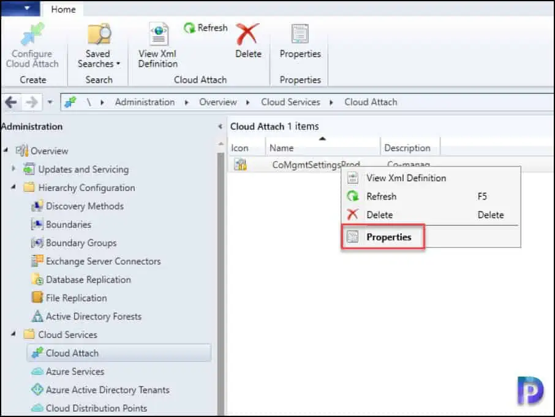Select the Discovery Methods icon
The width and height of the screenshot is (555, 417).
37,206
